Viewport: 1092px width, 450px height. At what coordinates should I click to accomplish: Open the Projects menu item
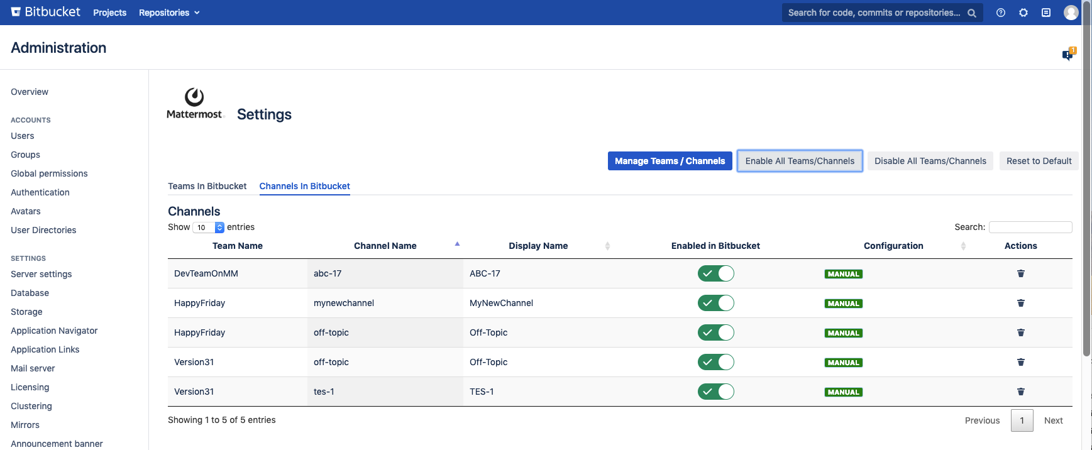[109, 13]
